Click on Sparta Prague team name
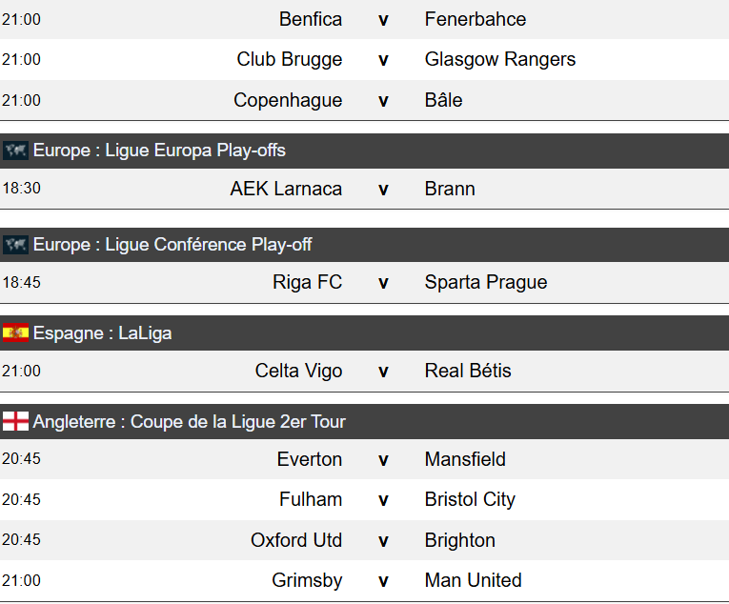 click(x=486, y=282)
